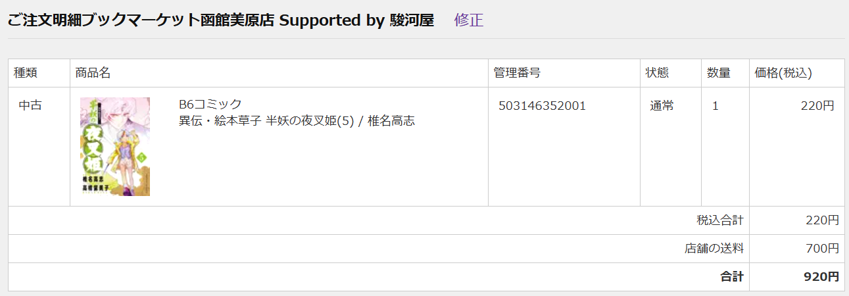Click the product title 異伝・絵本草子 半妖の夜叉姫(5)
Screen dimensions: 849x296
click(x=267, y=121)
